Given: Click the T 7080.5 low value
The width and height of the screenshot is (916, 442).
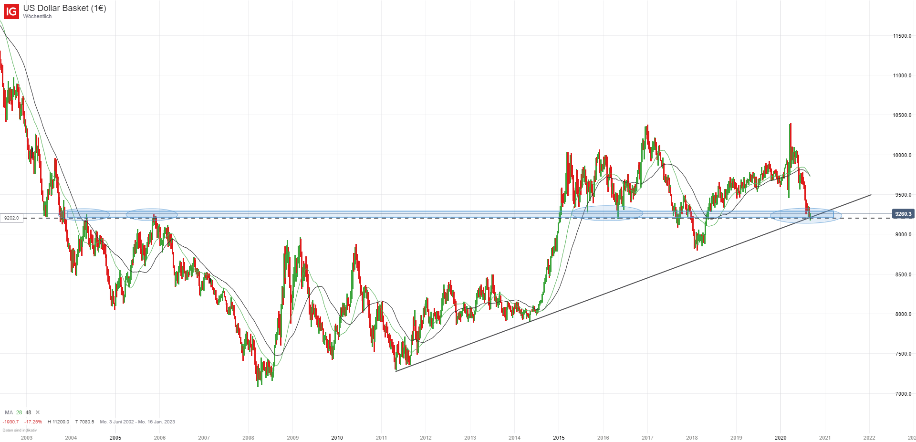Looking at the screenshot, I should 84,422.
